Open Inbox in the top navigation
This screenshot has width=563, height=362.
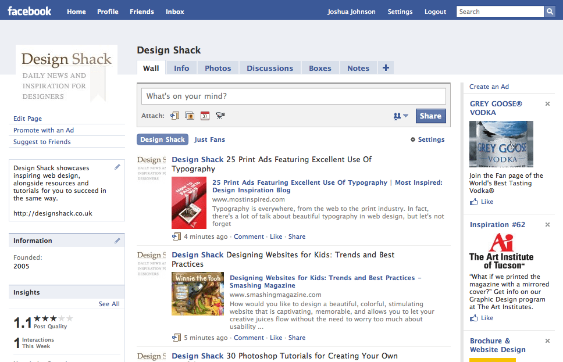(x=175, y=12)
